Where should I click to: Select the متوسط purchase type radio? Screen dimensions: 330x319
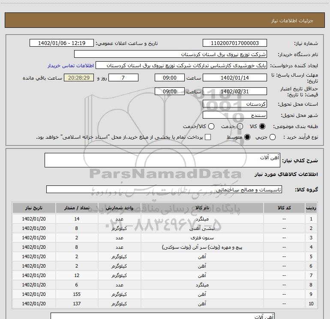tap(247, 137)
